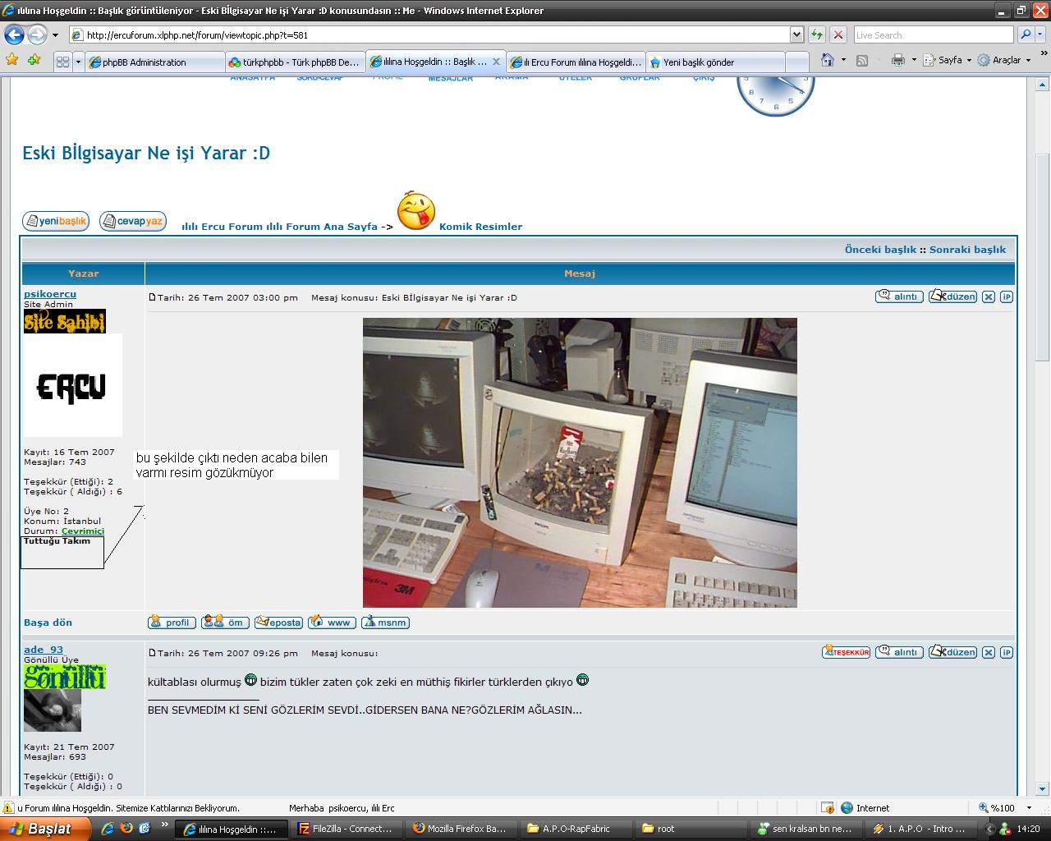Switch to the phpBB Administration tab
The image size is (1051, 841).
154,62
